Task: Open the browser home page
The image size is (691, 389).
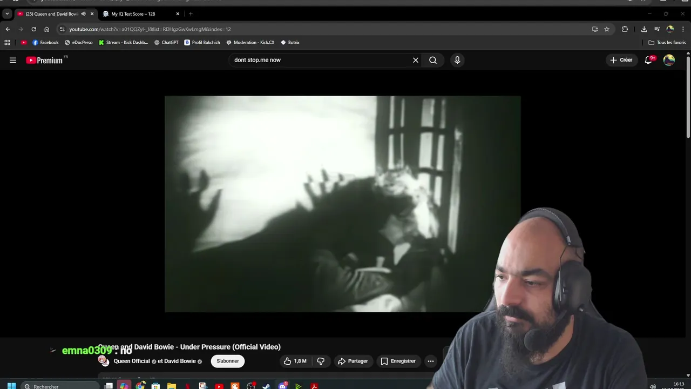Action: (46, 29)
